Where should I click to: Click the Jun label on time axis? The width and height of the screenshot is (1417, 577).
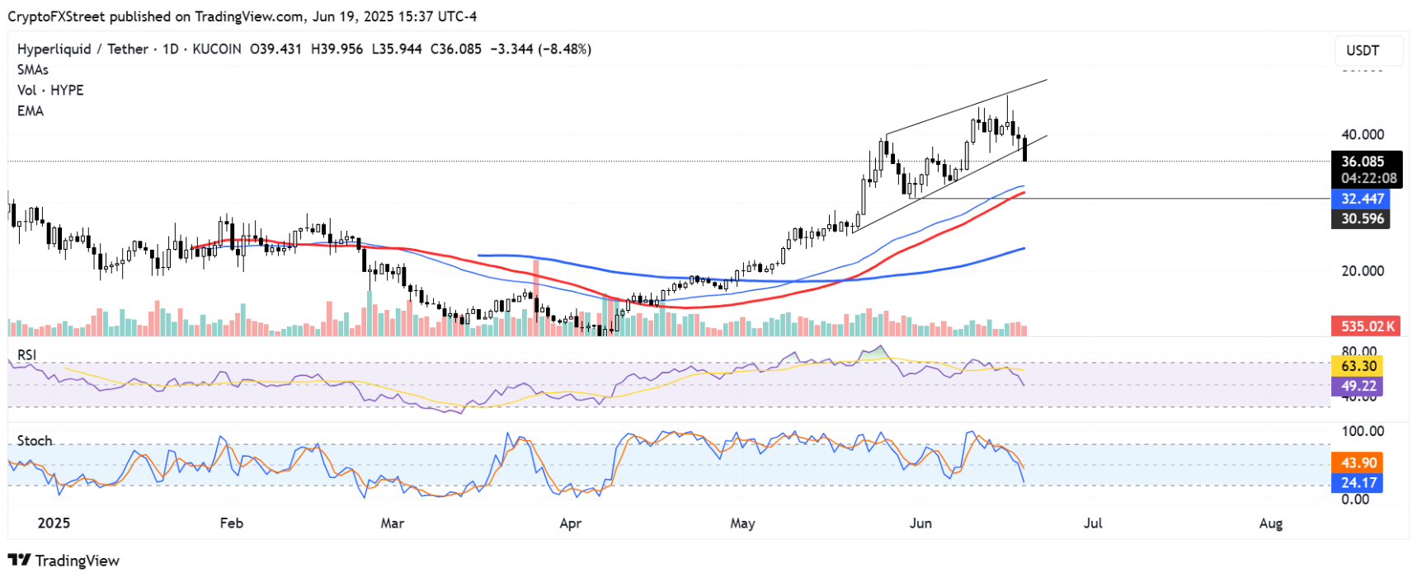pyautogui.click(x=920, y=523)
